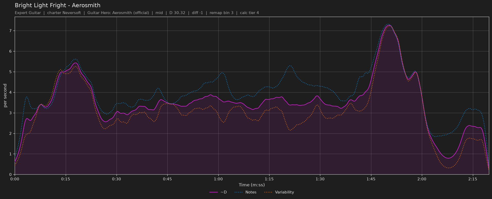This screenshot has width=492, height=199.
Task: Click the Variability curve dip near 2:08
Action: coord(449,168)
